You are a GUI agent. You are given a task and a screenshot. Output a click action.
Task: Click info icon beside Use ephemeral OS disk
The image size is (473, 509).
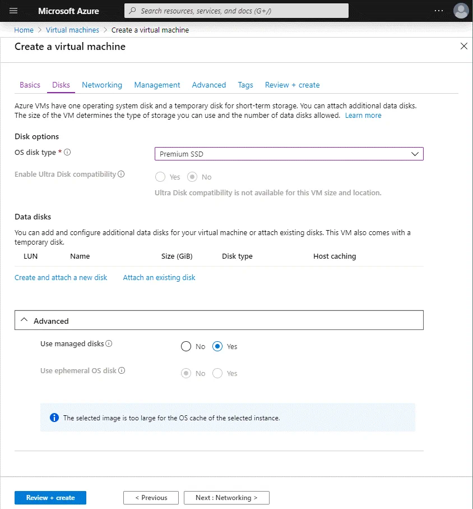click(122, 370)
